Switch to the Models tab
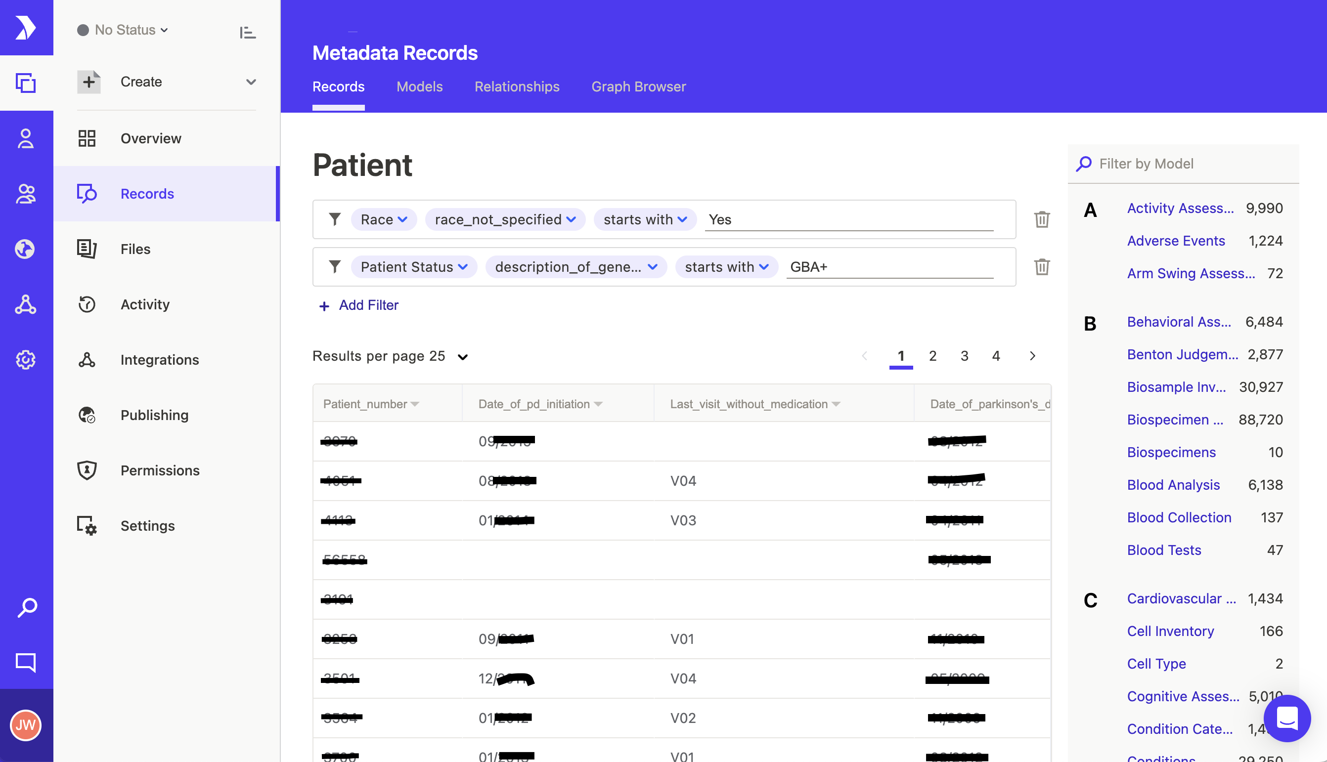 coord(419,86)
